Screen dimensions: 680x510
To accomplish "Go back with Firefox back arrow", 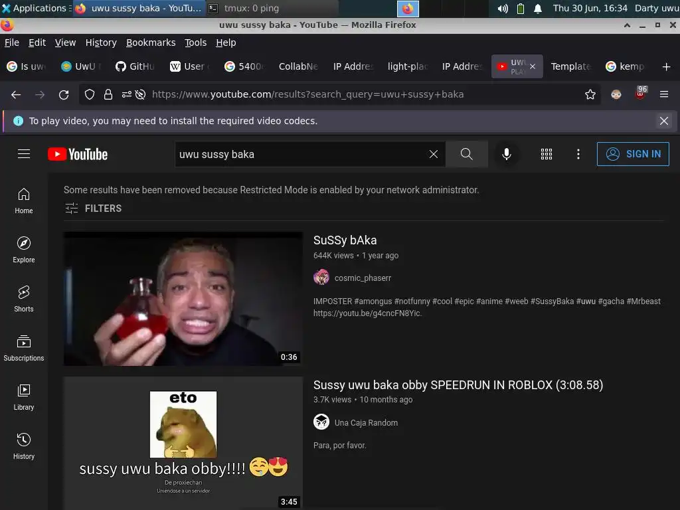I will coord(16,94).
